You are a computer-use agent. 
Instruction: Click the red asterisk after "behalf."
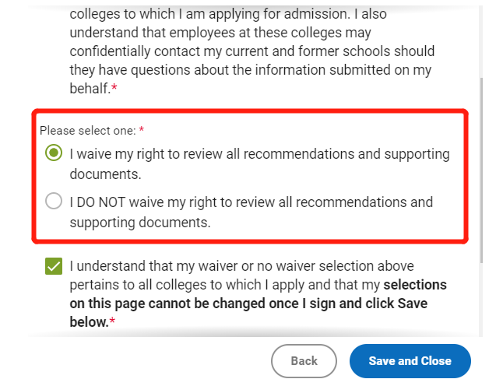click(114, 89)
